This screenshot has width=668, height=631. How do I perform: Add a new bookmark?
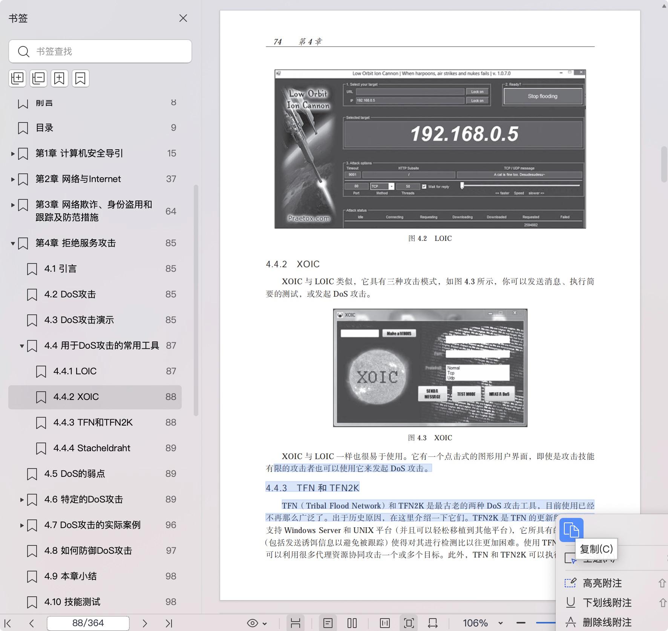(60, 78)
